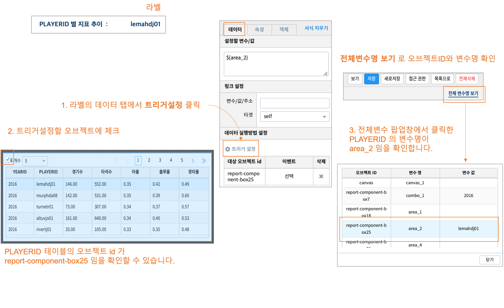Check the table's object selection checkbox

(8, 159)
